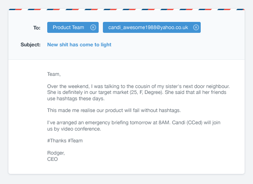Image resolution: width=253 pixels, height=184 pixels.
Task: Click the 'CEO' title in signature
Action: coord(53,159)
